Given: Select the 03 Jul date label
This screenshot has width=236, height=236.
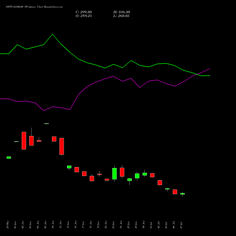Looking at the screenshot, I should click(x=167, y=225).
